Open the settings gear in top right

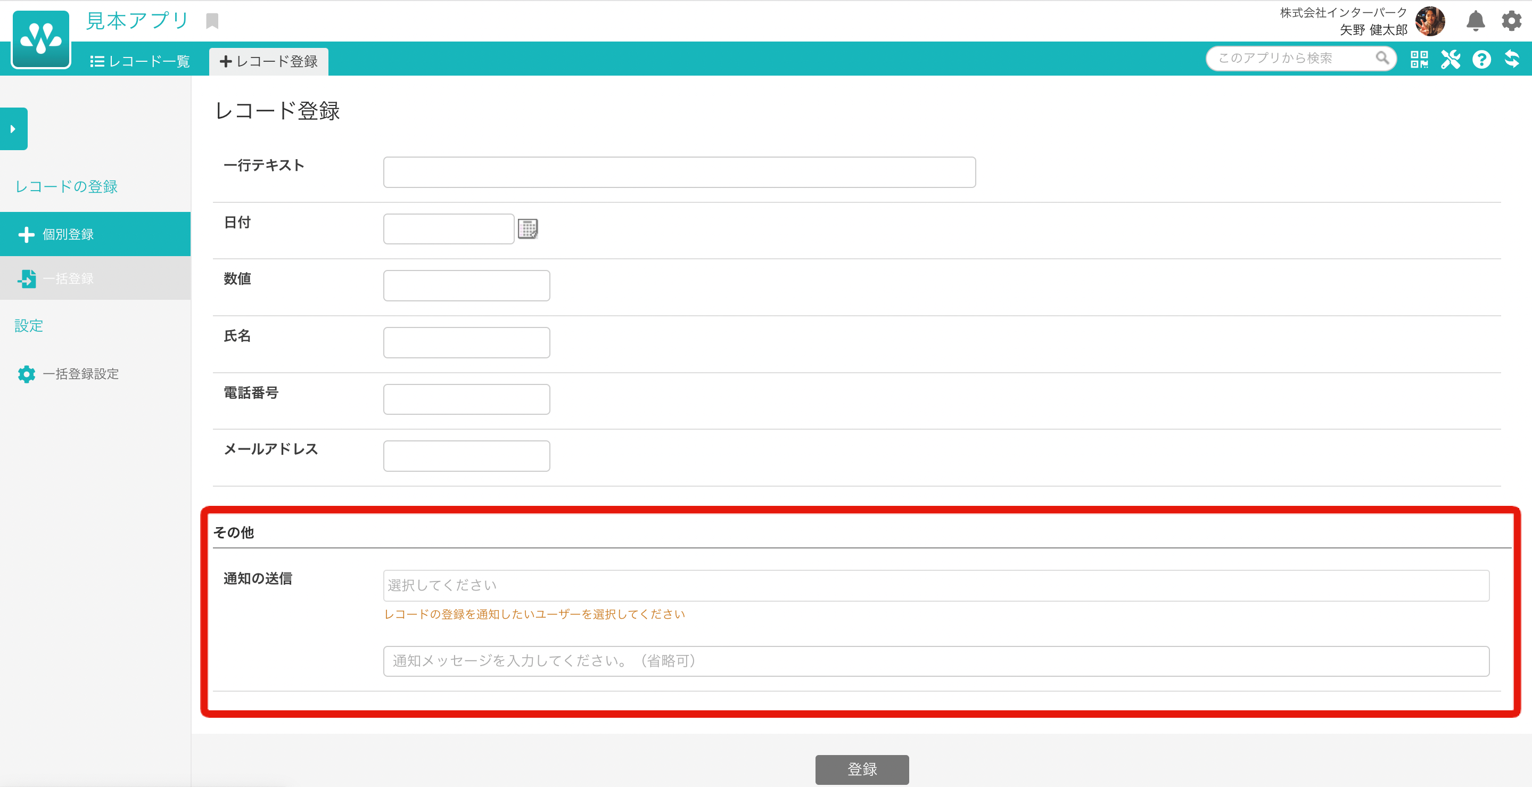tap(1511, 21)
